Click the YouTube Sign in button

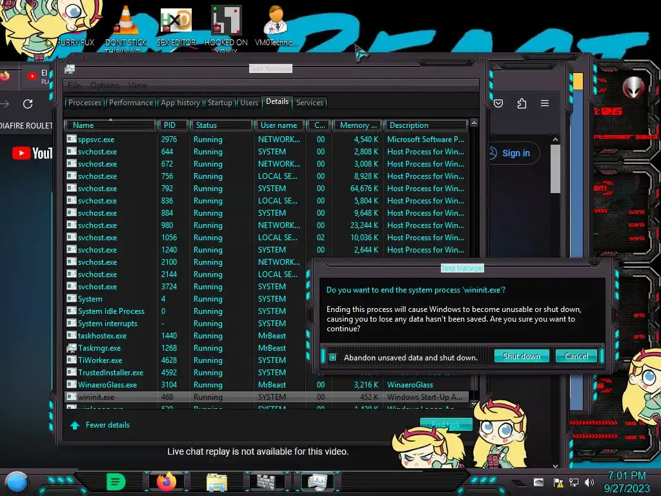tap(516, 153)
